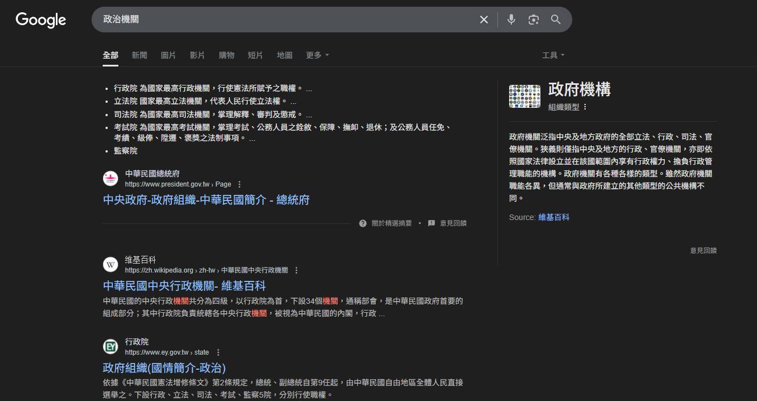Click the 行政院 EY favicon
Image resolution: width=757 pixels, height=401 pixels.
(111, 347)
